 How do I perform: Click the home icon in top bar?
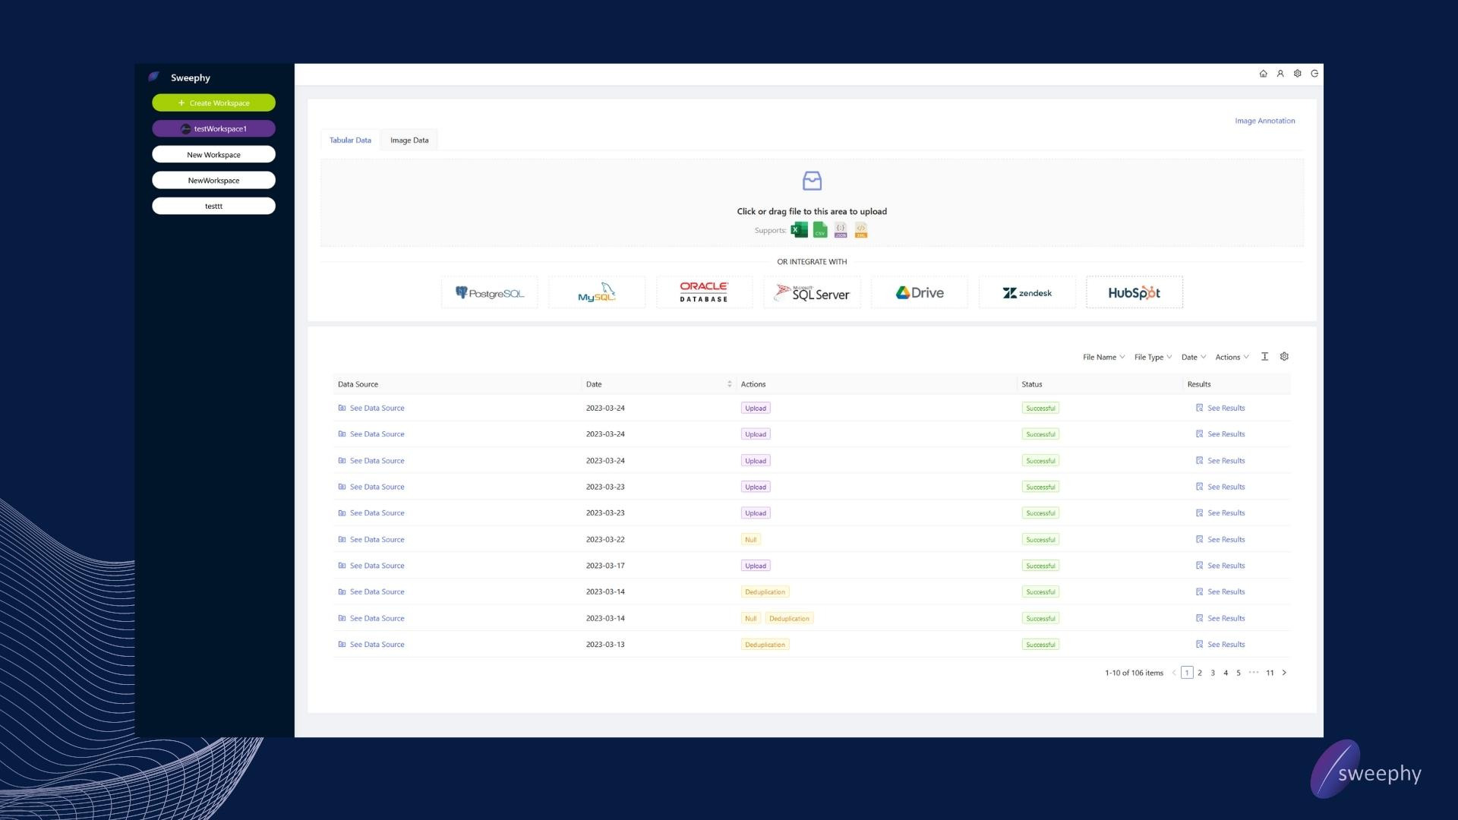(1263, 74)
